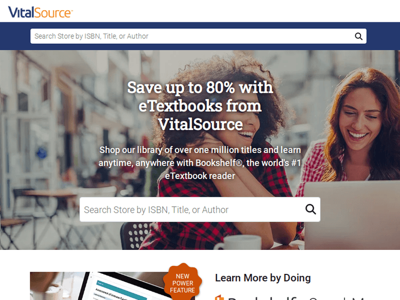Focus the large hero Search Store field
The width and height of the screenshot is (400, 300).
tap(191, 209)
